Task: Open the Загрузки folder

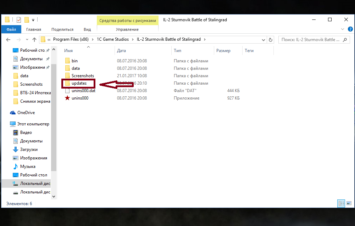Action: pos(29,149)
